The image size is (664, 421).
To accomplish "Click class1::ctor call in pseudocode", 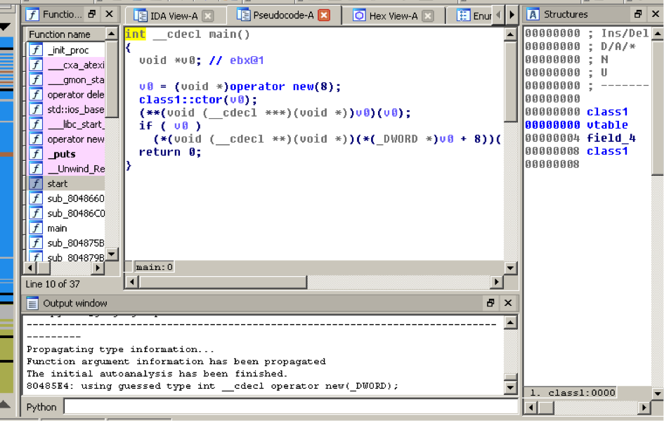I will 181,100.
